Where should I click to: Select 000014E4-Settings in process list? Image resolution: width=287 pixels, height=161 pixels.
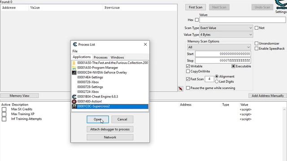click(x=90, y=77)
